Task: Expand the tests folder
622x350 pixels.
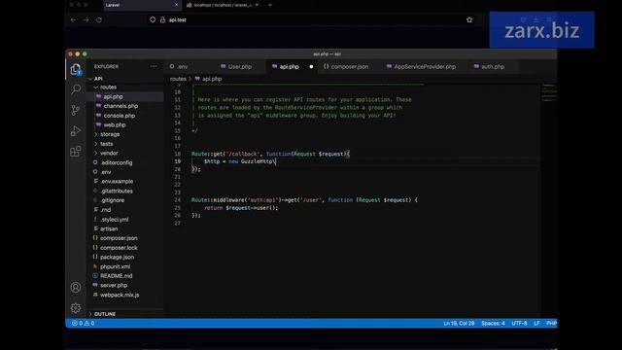Action: [x=96, y=144]
